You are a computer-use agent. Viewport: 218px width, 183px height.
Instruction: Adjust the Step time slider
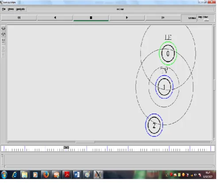207,20
